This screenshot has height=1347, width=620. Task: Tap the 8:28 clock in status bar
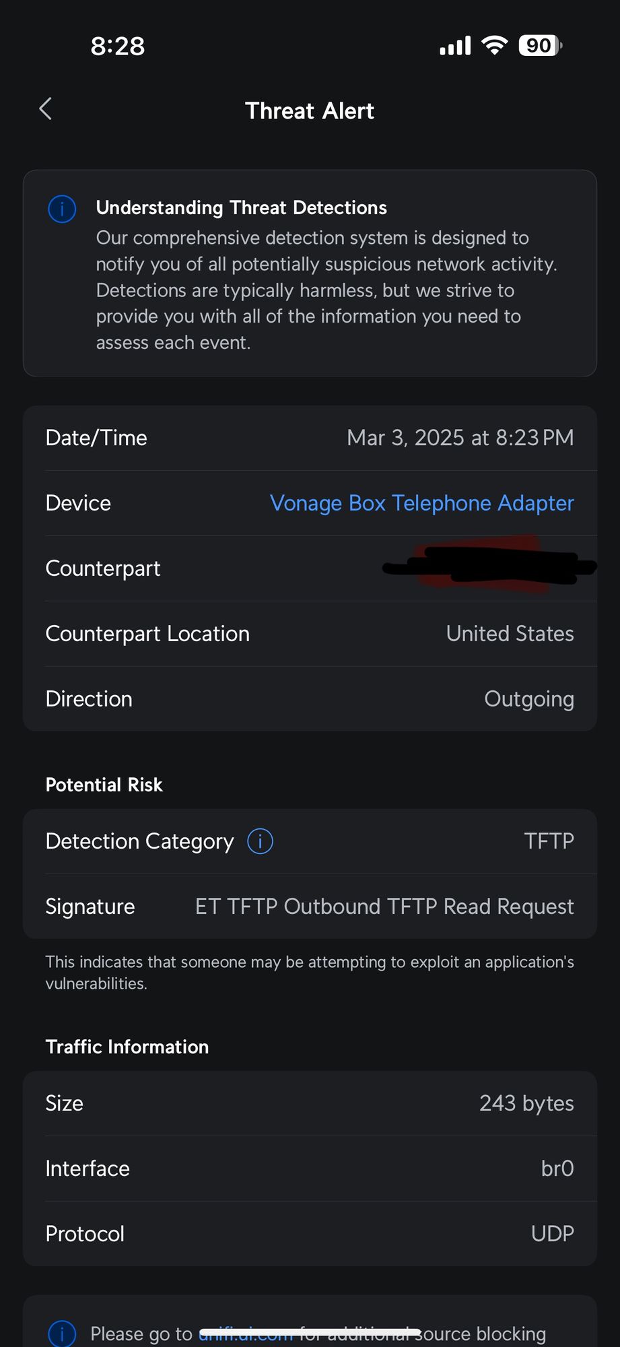pos(118,46)
